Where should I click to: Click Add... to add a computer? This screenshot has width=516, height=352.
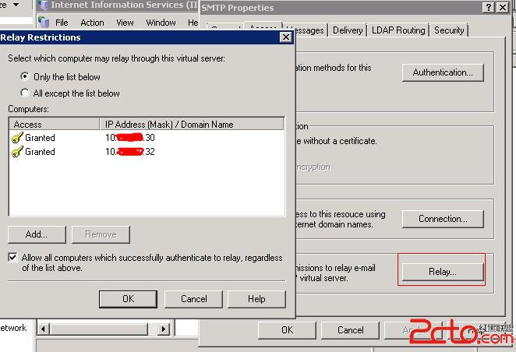point(37,234)
